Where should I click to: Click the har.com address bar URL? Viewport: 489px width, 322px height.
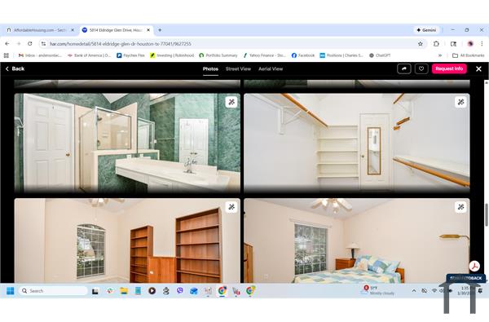[121, 44]
